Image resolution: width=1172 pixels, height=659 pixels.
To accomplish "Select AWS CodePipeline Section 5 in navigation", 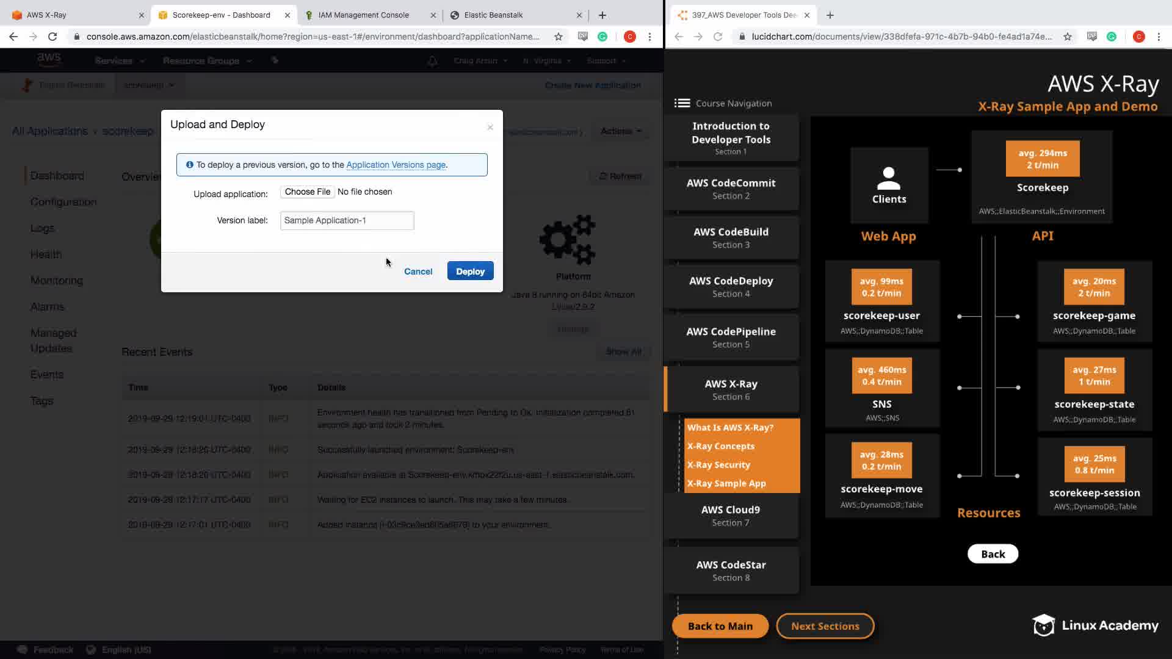I will [731, 337].
